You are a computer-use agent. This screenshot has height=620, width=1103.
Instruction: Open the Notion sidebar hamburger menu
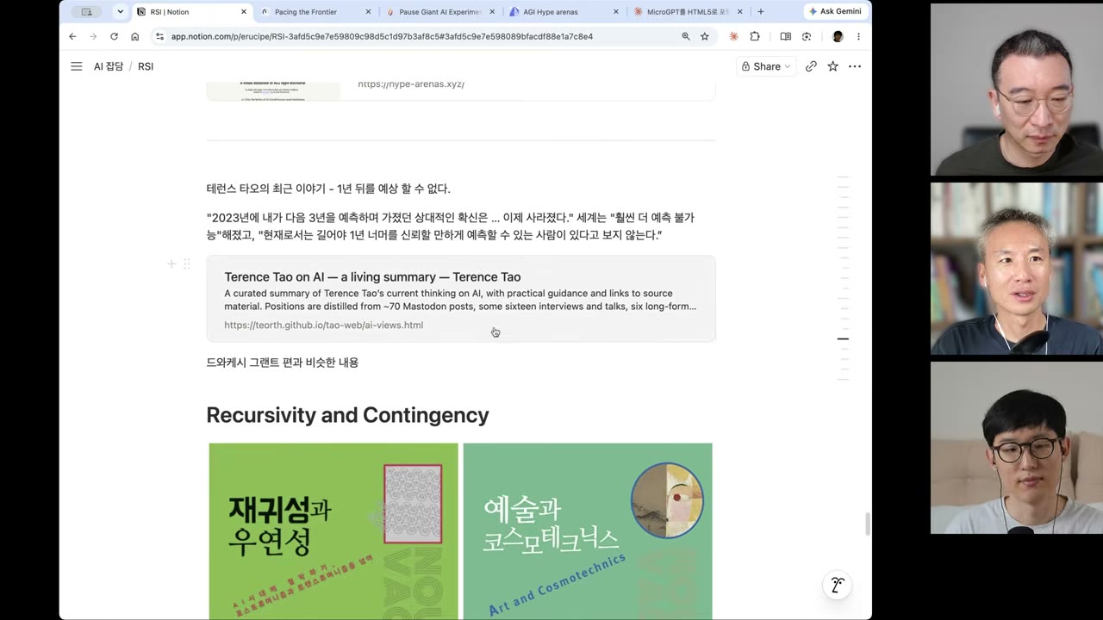(76, 66)
